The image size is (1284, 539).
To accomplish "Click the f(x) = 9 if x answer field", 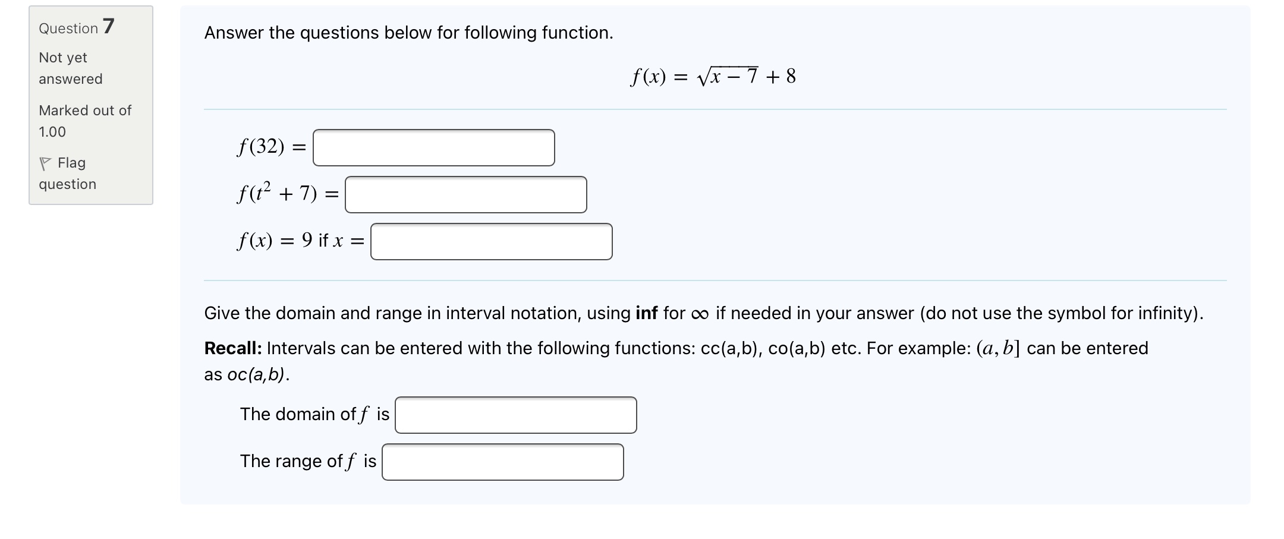I will [491, 241].
